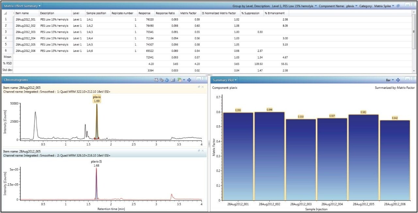Click the link icon in Chromatograms toolbar
The image size is (418, 213).
[x=162, y=80]
